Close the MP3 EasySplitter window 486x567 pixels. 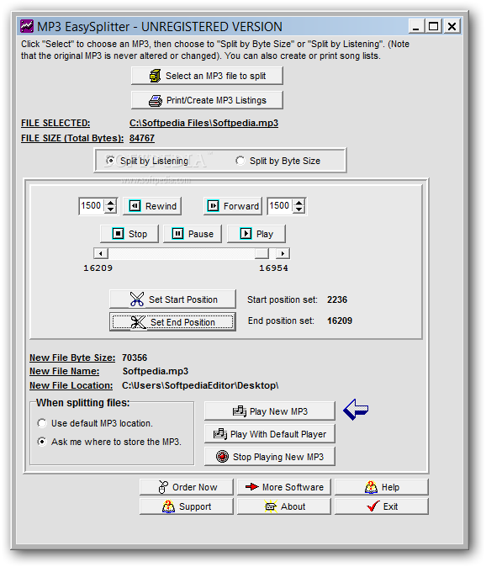tap(452, 26)
